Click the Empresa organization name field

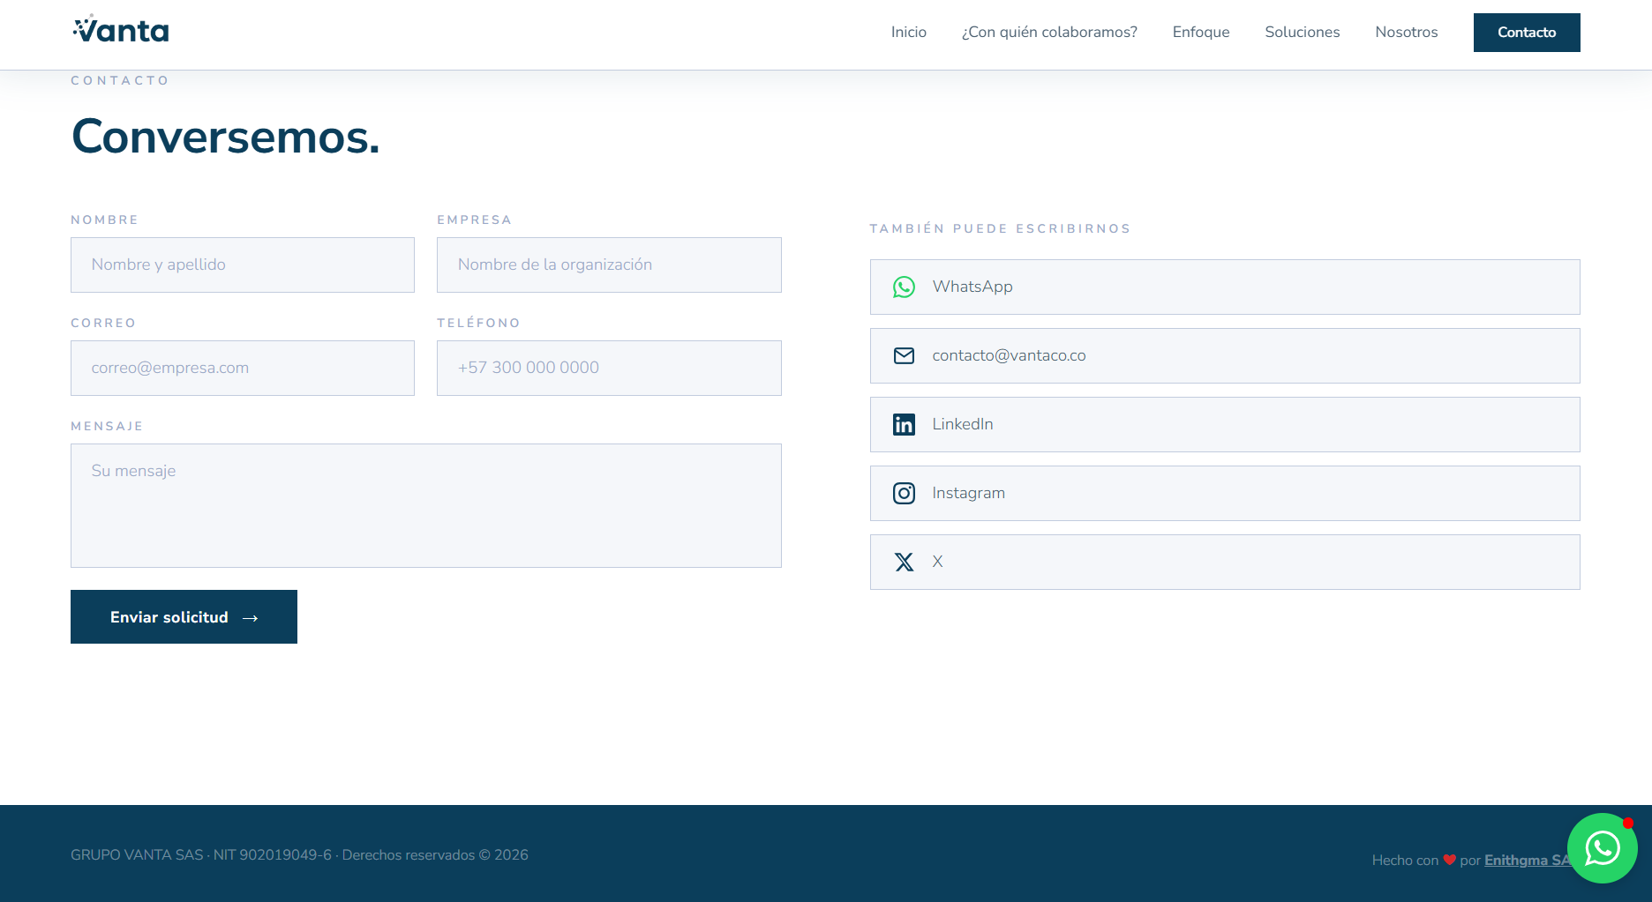pos(609,265)
